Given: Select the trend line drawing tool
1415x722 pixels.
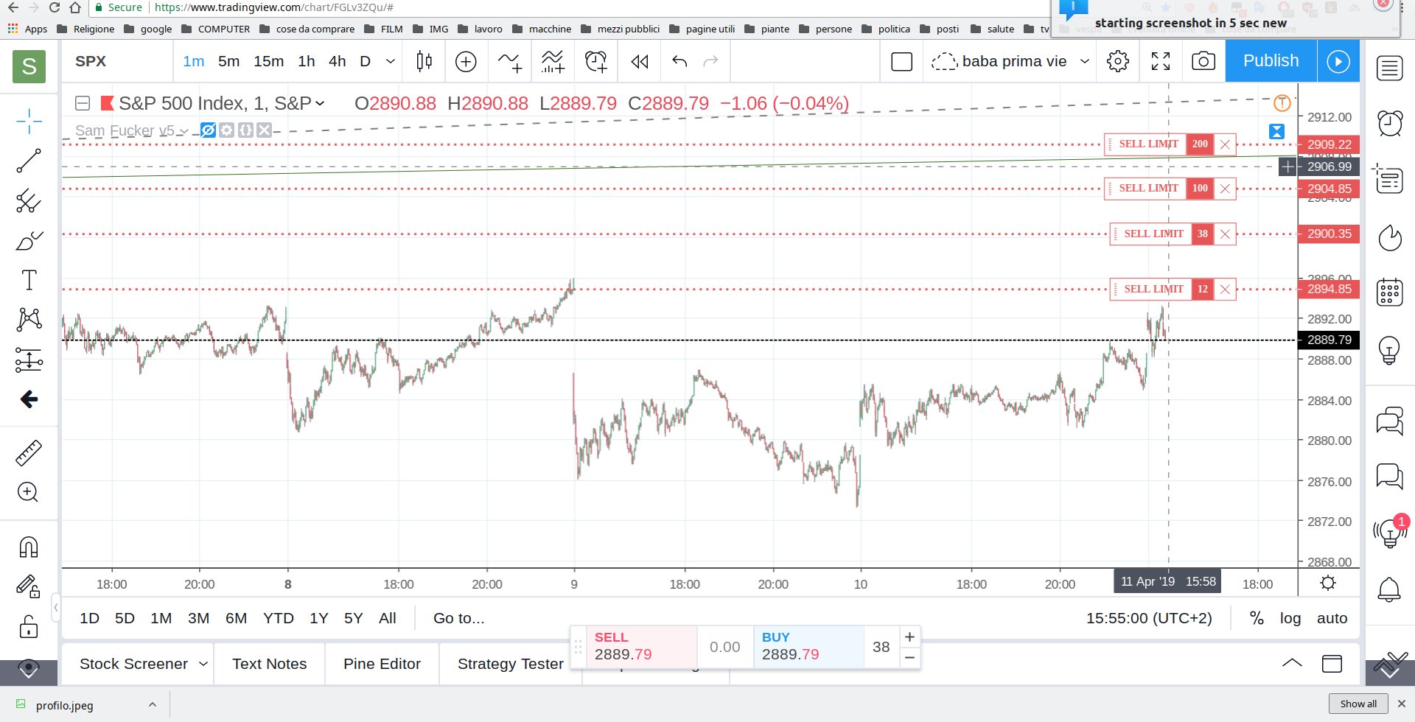Looking at the screenshot, I should coord(29,161).
